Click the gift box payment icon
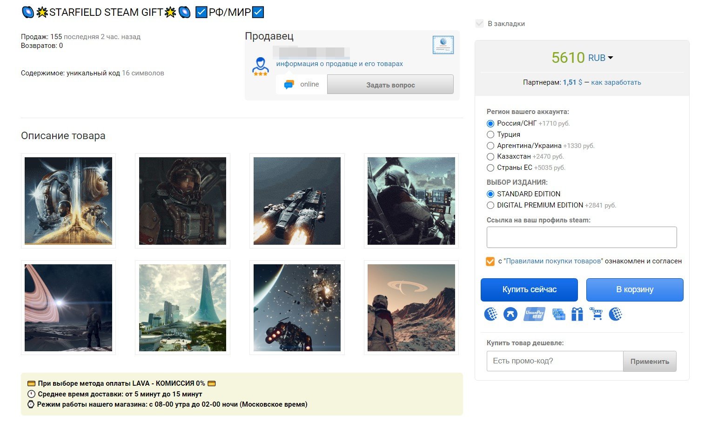Screen dimensions: 718x429 577,314
